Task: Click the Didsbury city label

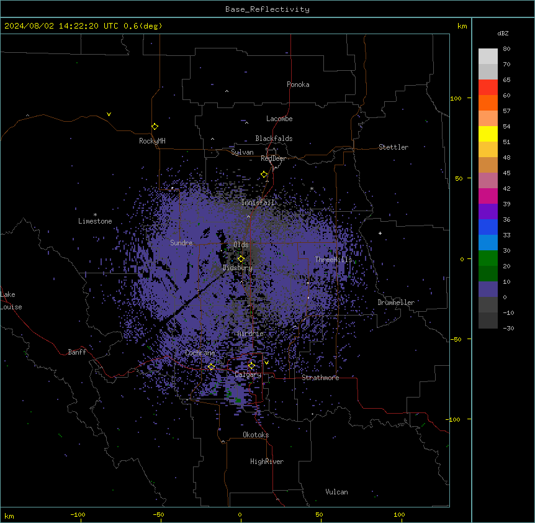Action: pos(238,268)
